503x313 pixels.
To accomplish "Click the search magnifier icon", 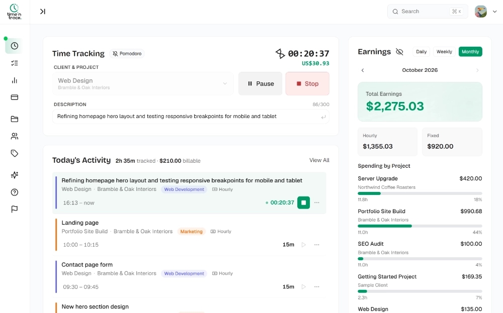I will (395, 12).
